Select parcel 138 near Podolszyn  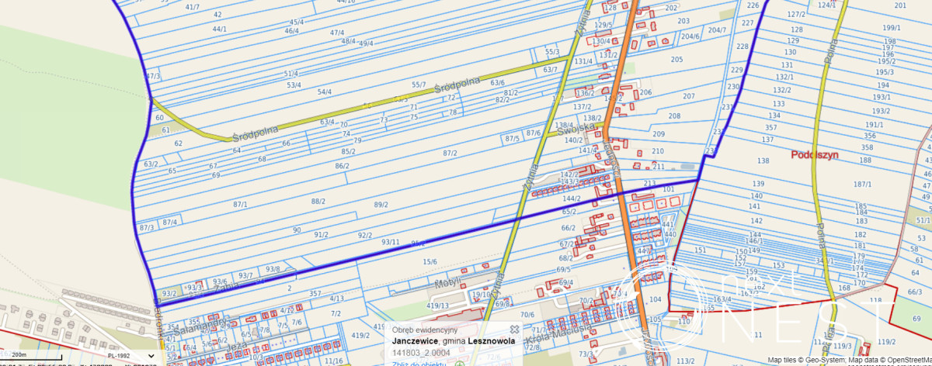point(763,161)
